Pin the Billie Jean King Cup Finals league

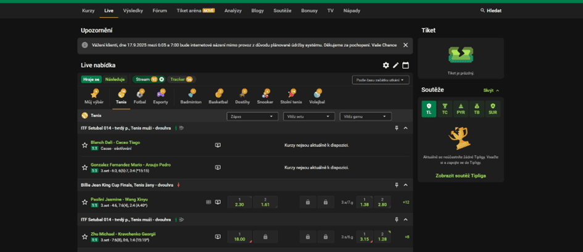[397, 184]
